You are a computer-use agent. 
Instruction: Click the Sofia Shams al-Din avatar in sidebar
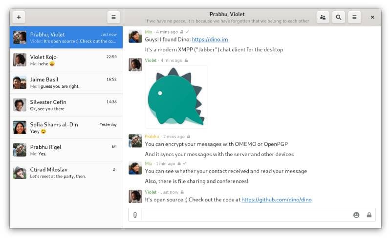coord(20,127)
